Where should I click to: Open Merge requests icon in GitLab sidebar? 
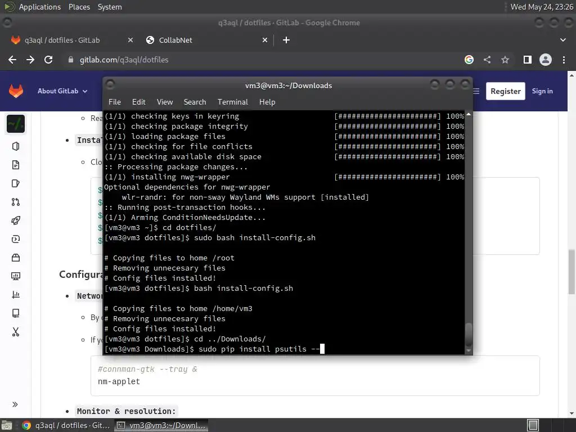(x=15, y=202)
